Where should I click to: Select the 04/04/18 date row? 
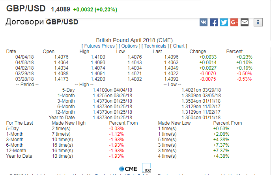point(129,57)
